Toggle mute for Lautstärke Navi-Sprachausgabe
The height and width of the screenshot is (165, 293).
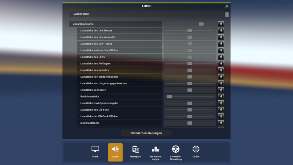(221, 103)
